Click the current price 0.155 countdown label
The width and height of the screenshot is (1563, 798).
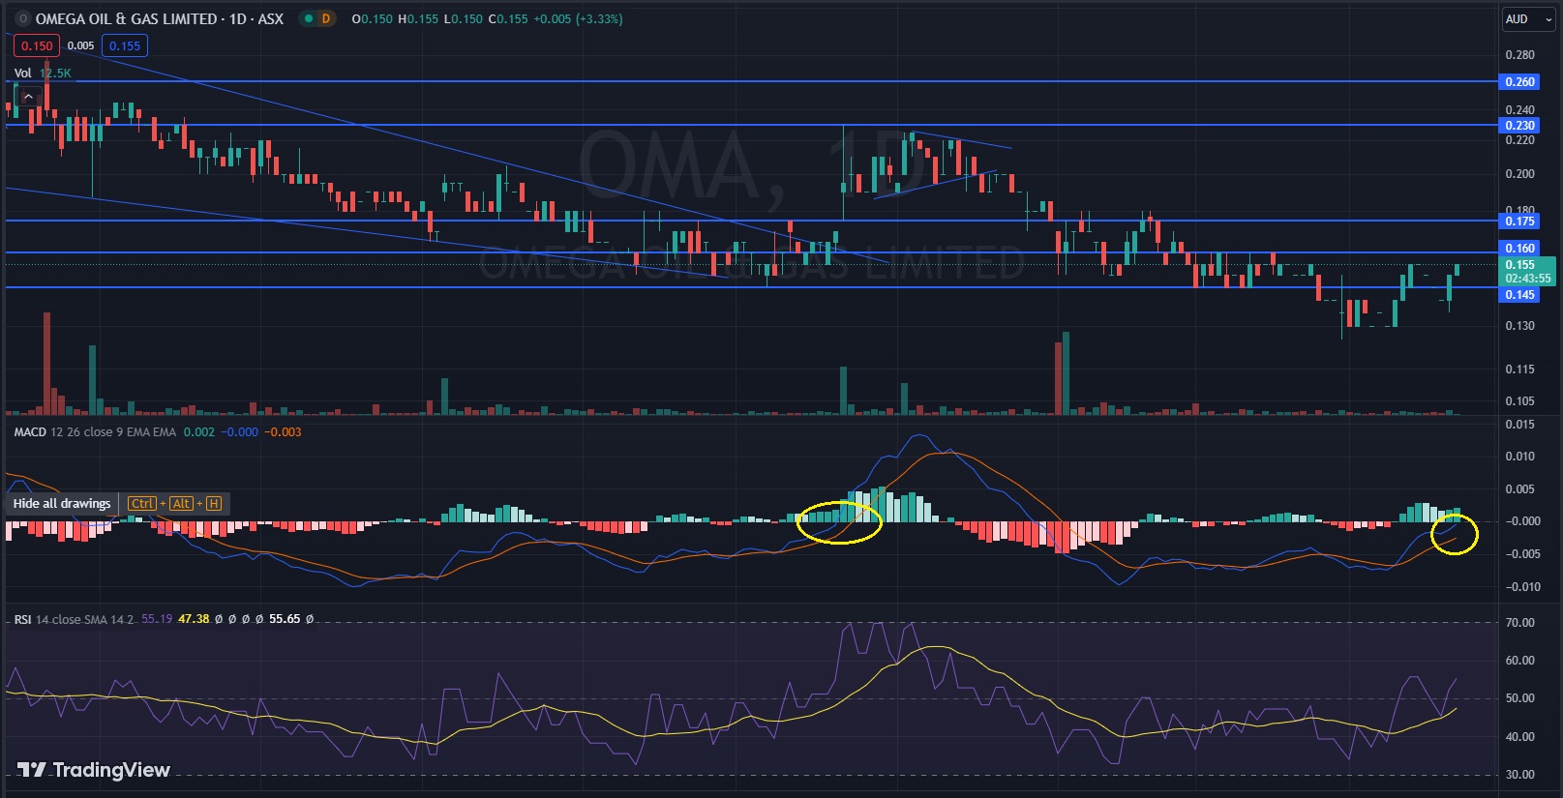[1527, 271]
